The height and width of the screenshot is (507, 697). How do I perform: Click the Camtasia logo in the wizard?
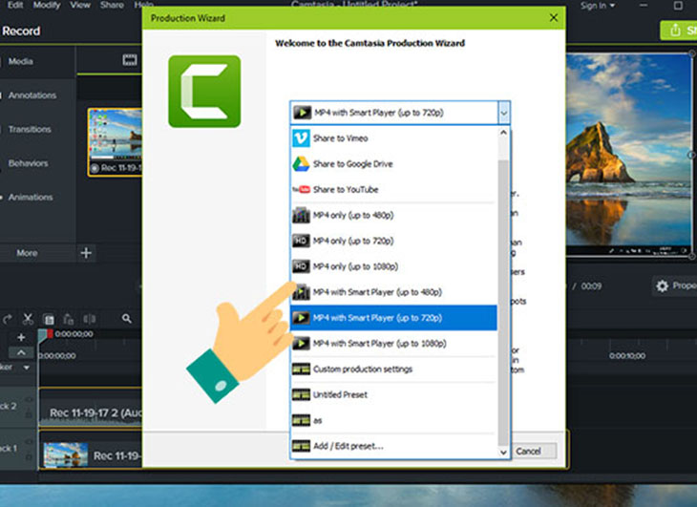[204, 91]
